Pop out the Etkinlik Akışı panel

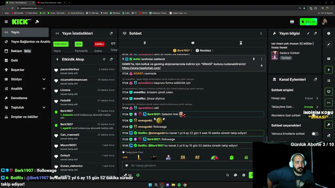coord(111,60)
